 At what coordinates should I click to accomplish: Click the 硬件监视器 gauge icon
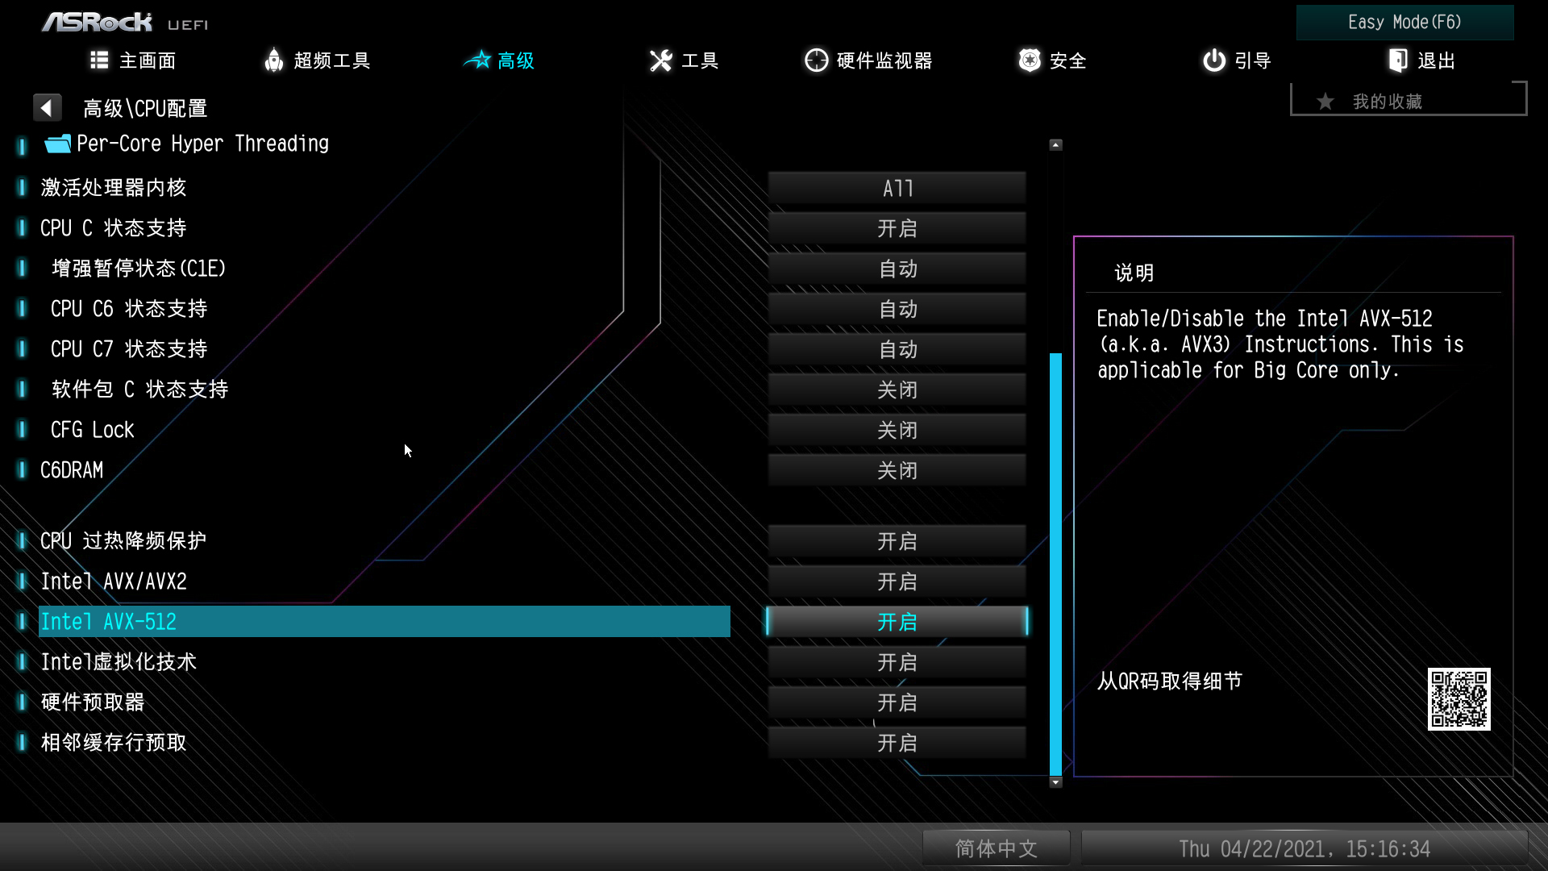point(816,60)
